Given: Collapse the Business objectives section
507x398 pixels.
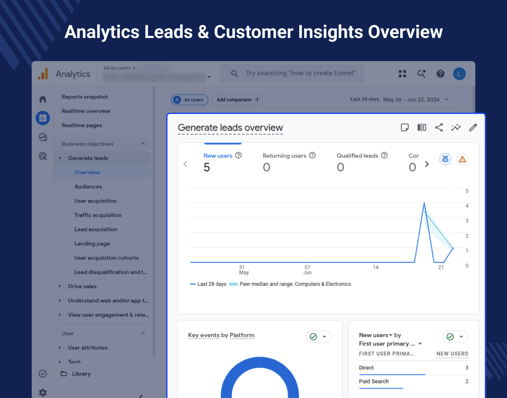Looking at the screenshot, I should (143, 144).
